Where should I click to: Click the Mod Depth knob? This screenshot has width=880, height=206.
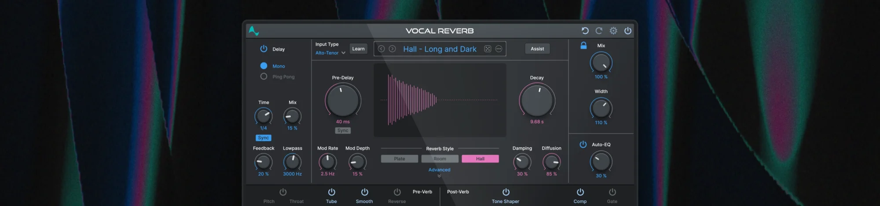tap(357, 162)
